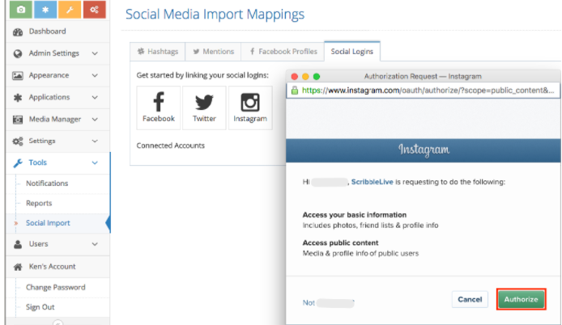This screenshot has height=325, width=562.
Task: Close the Authorization Request popup window
Action: (295, 77)
